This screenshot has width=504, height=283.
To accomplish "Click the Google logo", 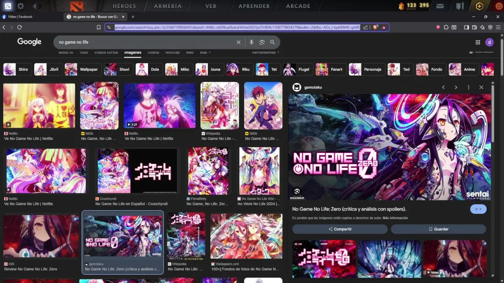I will click(29, 42).
